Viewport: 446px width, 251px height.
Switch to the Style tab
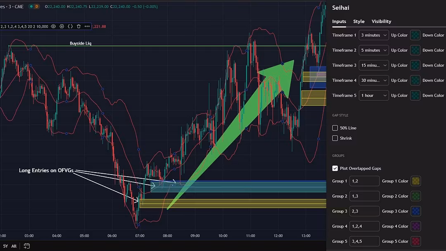coord(358,21)
